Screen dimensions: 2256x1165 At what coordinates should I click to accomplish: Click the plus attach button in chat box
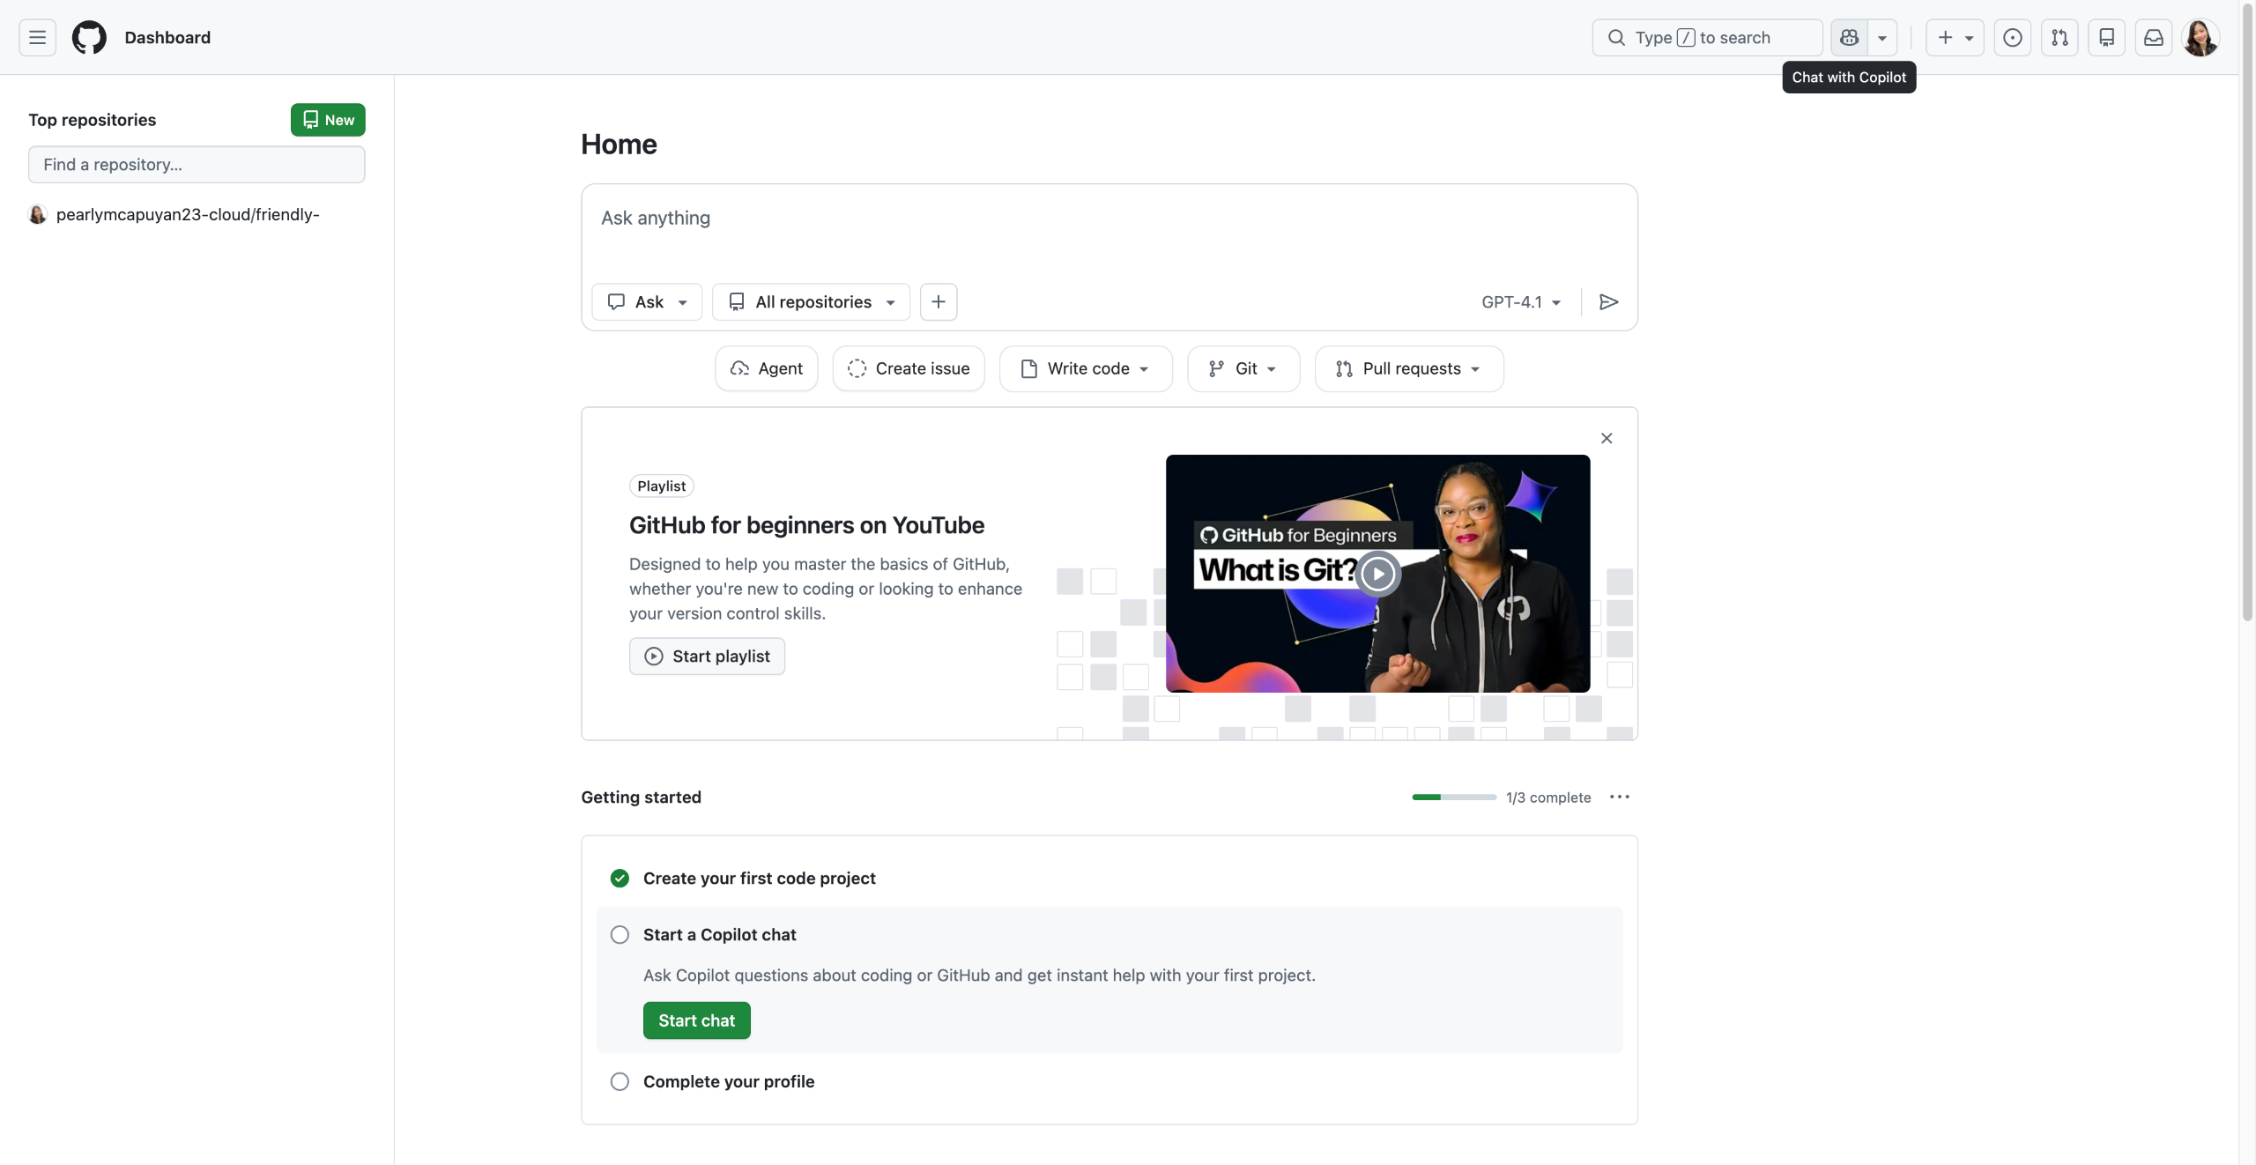tap(939, 302)
